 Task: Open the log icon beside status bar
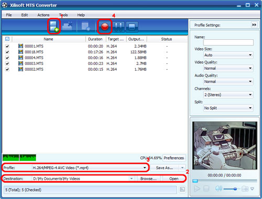click(x=182, y=190)
